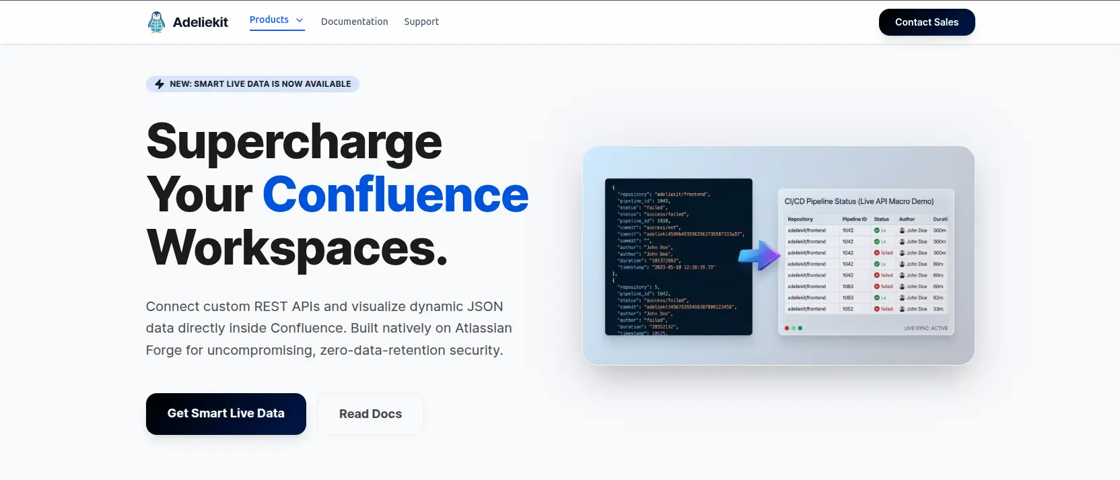Click the Repository column header
1120x480 pixels.
tap(800, 219)
